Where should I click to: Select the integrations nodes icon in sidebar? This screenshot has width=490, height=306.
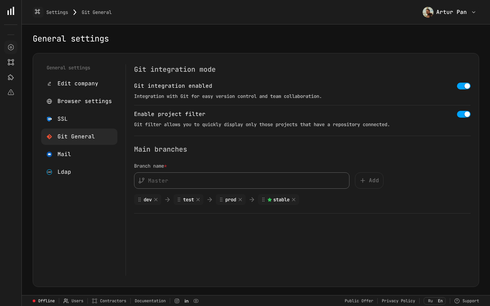click(x=11, y=62)
